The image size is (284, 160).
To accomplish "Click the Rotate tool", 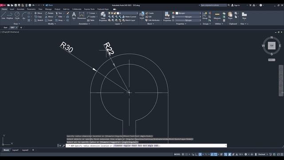I will pyautogui.click(x=49, y=13).
